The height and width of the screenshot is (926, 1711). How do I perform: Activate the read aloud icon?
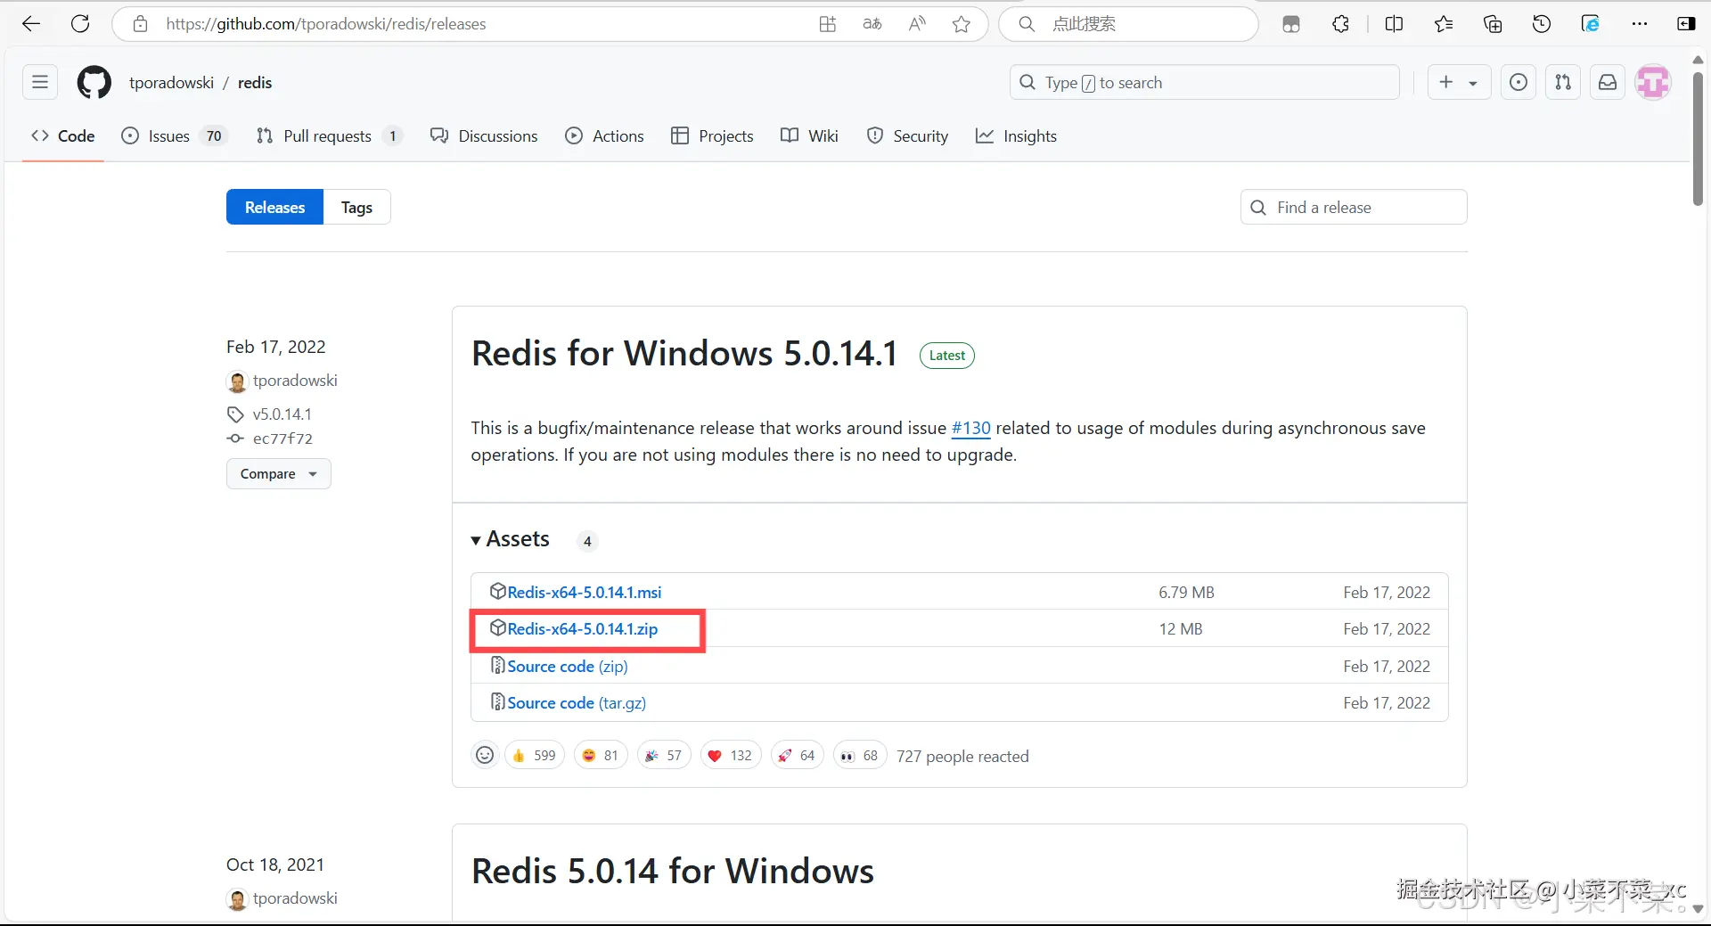click(x=917, y=24)
